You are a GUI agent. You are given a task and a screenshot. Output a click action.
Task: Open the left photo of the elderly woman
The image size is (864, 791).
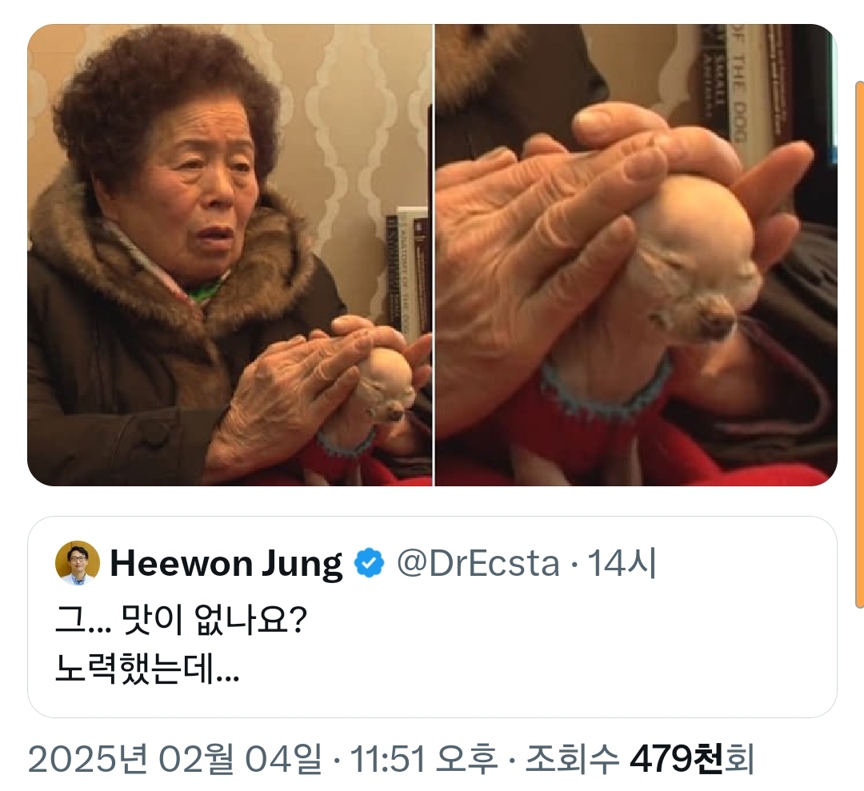[230, 255]
